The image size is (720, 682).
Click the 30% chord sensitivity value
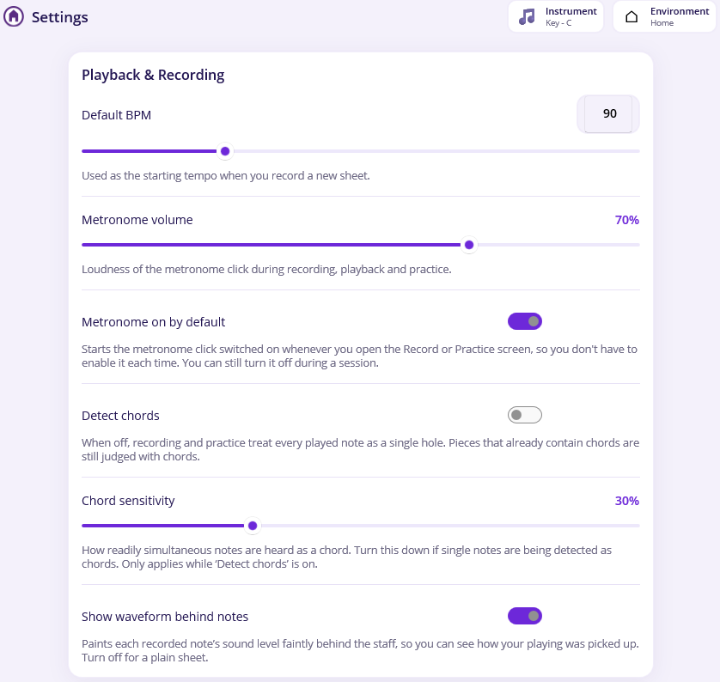point(627,501)
